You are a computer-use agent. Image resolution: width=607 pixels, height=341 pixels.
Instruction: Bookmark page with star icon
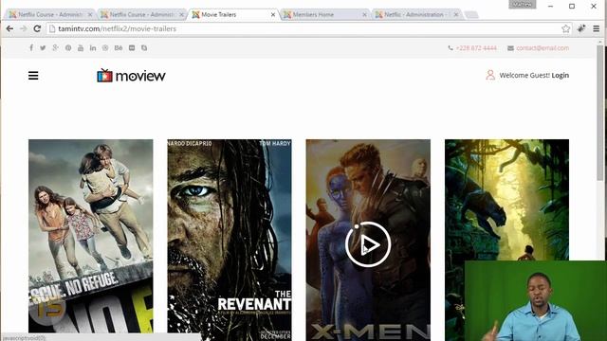click(565, 28)
